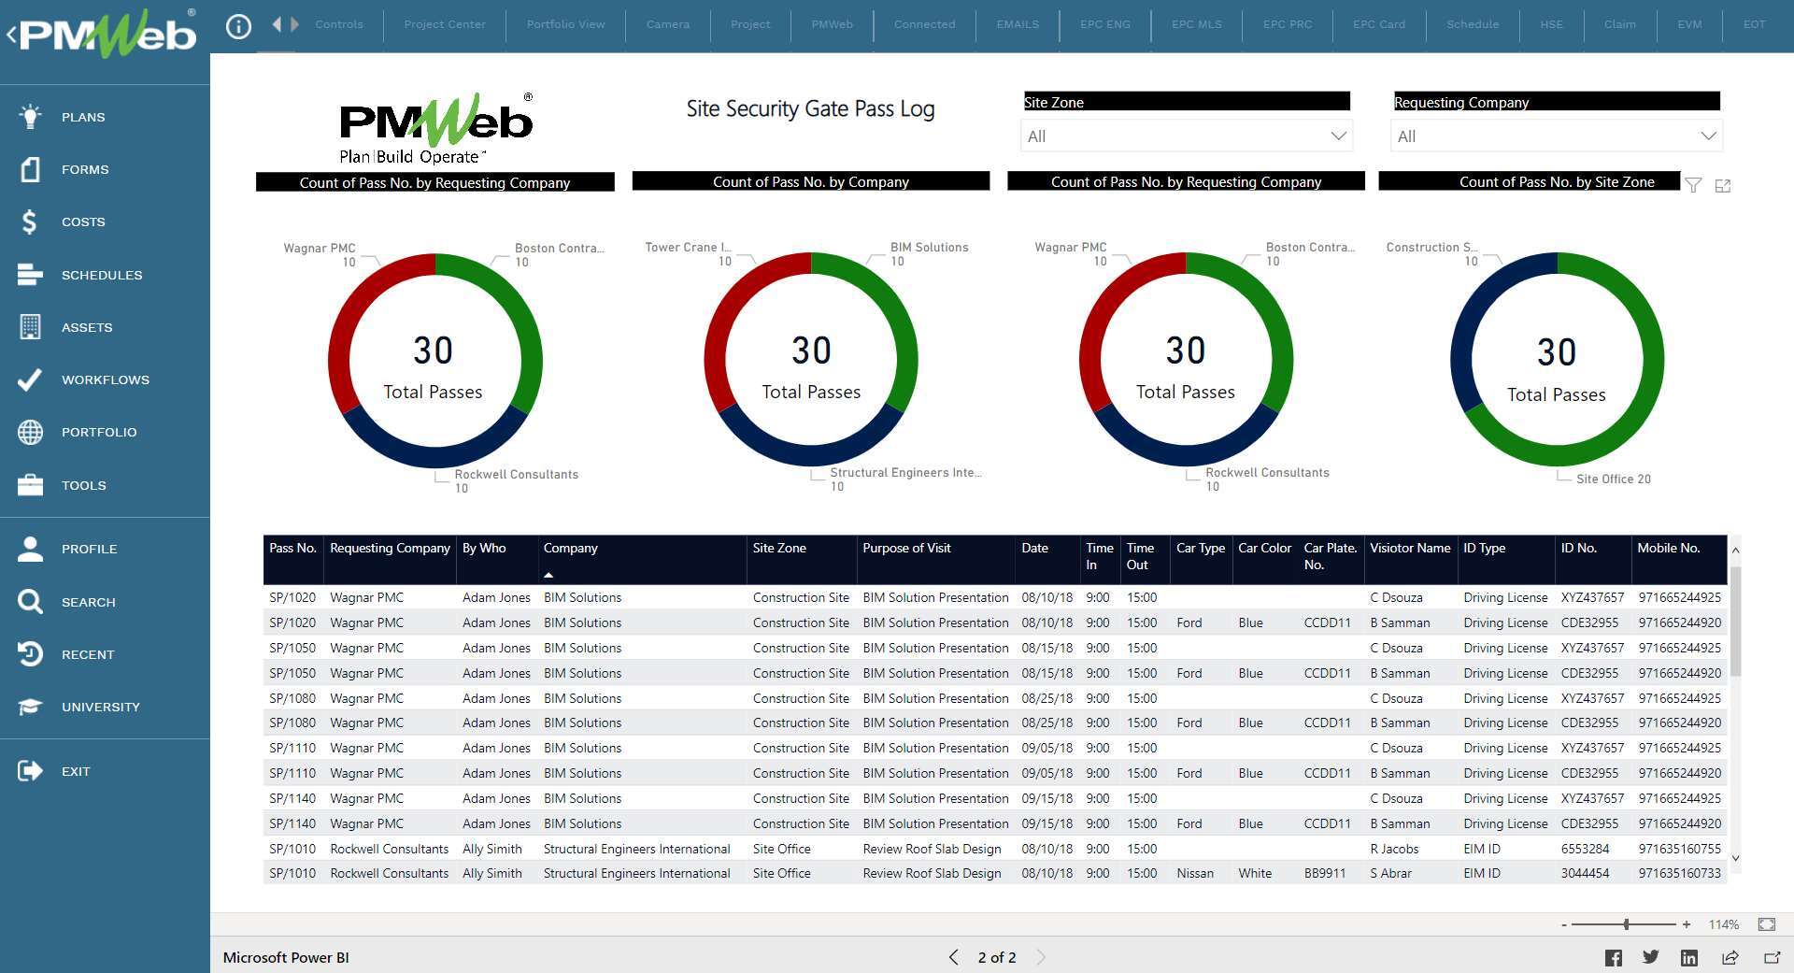The image size is (1794, 973).
Task: Open the Schedules section from the sidebar
Action: (29, 275)
